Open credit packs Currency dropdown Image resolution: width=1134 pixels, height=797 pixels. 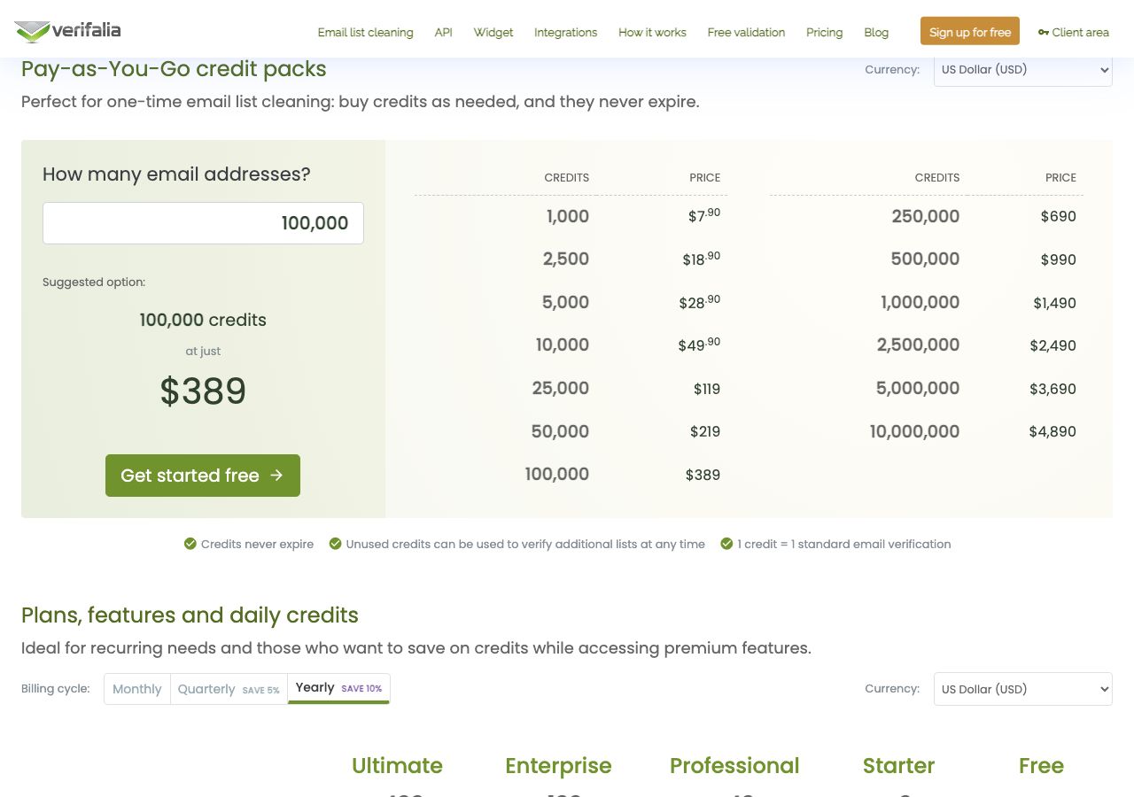(x=1023, y=69)
